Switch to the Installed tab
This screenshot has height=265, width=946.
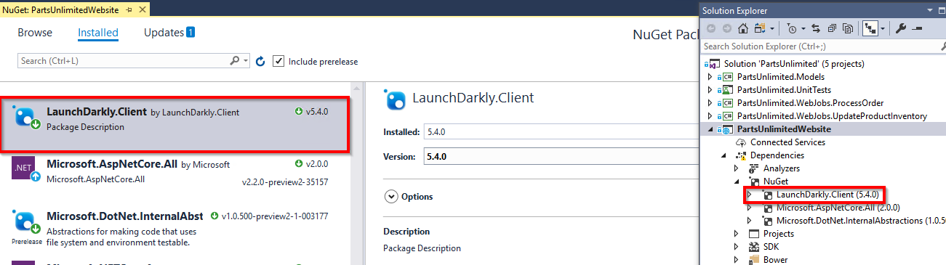click(98, 33)
